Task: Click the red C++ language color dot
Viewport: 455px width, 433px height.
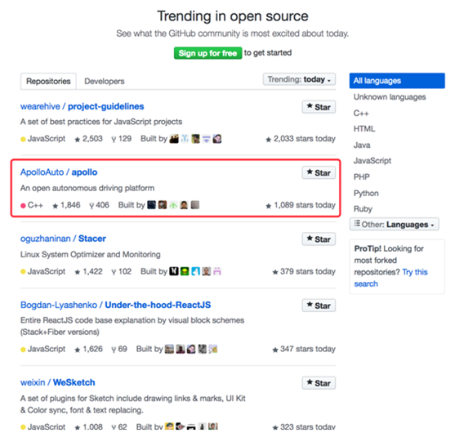Action: [x=23, y=206]
